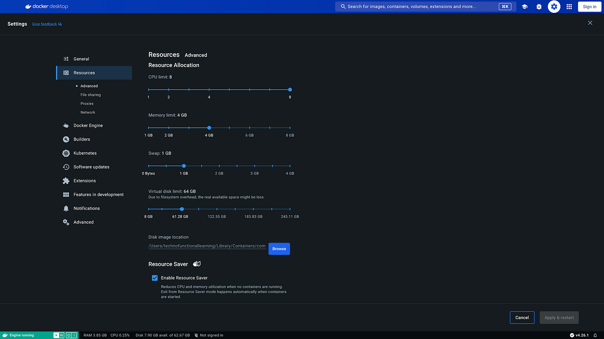Go to Kubernetes settings

tap(85, 153)
